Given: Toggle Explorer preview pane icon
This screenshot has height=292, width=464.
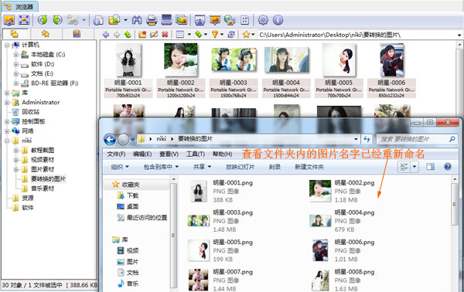Looking at the screenshot, I should point(431,167).
